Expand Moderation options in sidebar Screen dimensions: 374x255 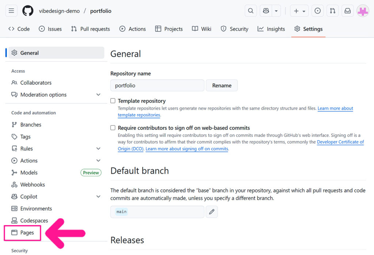[x=98, y=95]
